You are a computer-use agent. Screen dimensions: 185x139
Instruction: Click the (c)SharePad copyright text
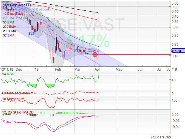pyautogui.click(x=161, y=137)
